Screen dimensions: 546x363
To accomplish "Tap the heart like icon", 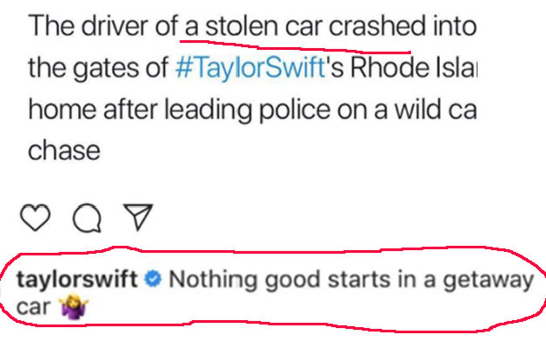I will [35, 217].
